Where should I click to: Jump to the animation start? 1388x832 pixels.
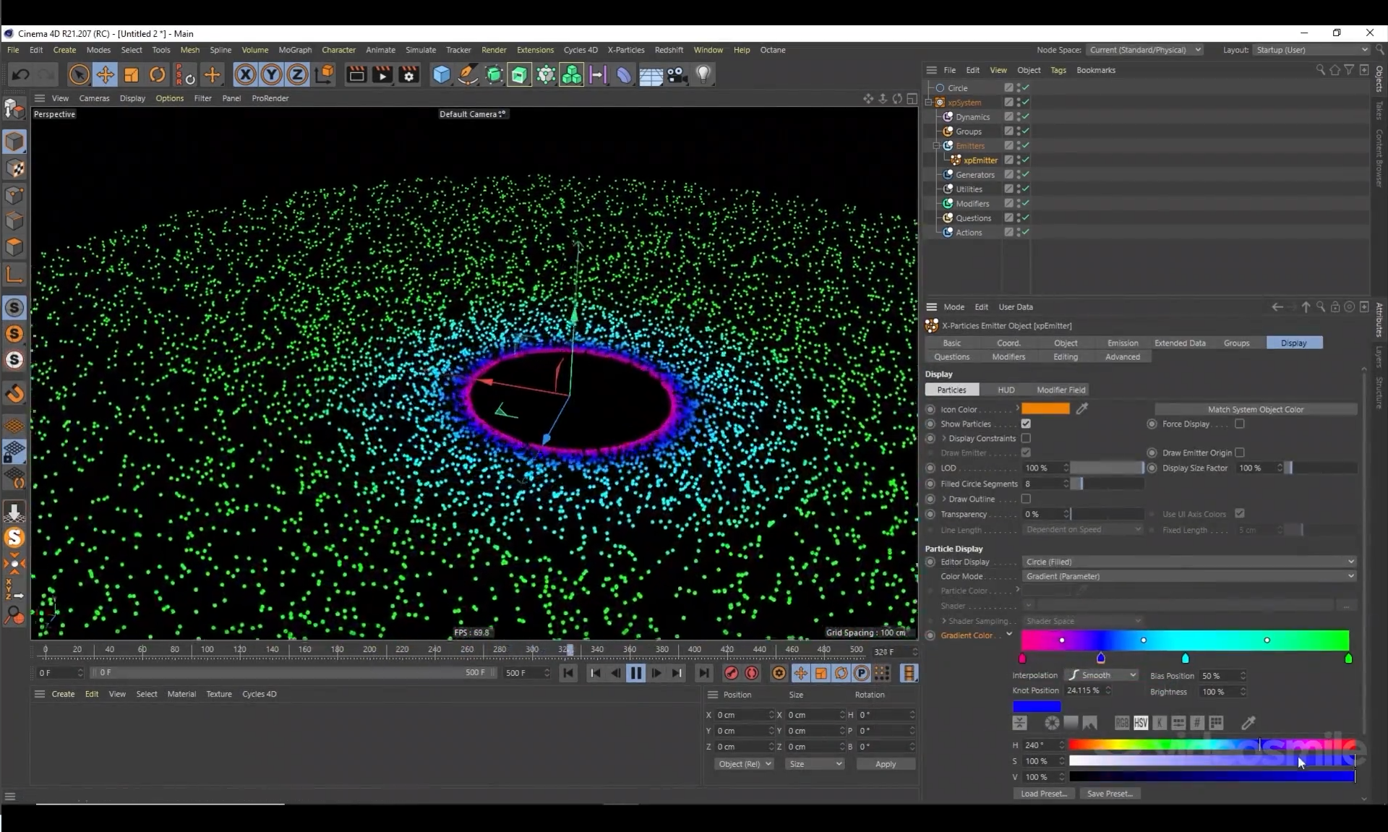pos(568,673)
